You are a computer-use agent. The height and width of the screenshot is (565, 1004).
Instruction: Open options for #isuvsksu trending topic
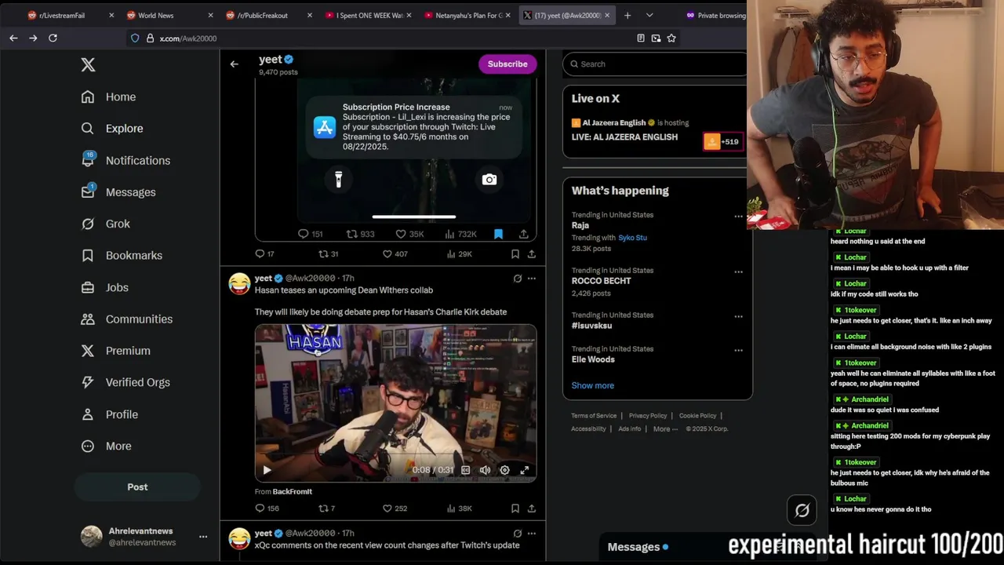click(738, 317)
